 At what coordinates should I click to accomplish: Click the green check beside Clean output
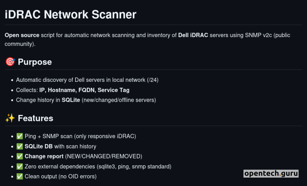tap(20, 176)
